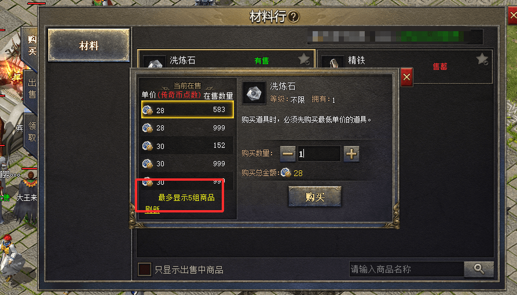Increase purchase quantity with the plus button
Viewport: 517px width, 295px height.
tap(351, 154)
